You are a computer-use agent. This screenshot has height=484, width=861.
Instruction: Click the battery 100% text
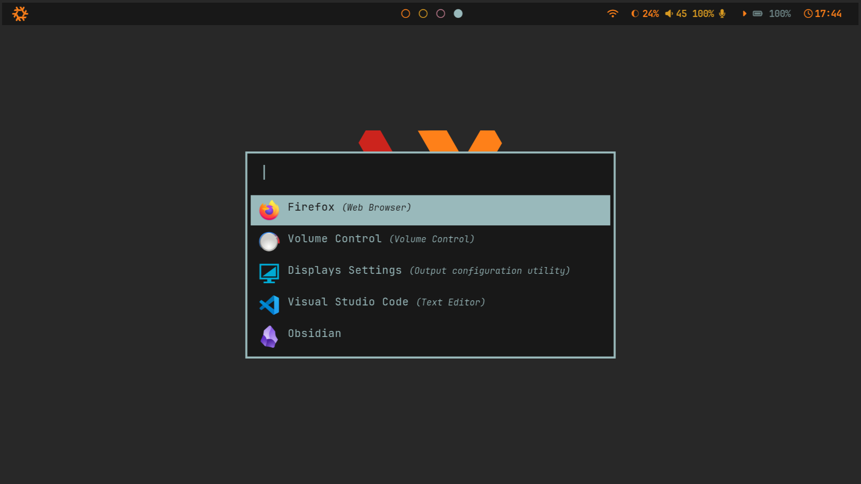point(780,13)
